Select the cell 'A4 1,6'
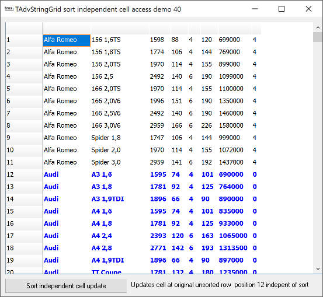This screenshot has height=297, width=323. (x=120, y=212)
